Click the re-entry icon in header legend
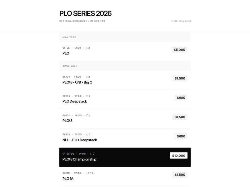 (172, 21)
